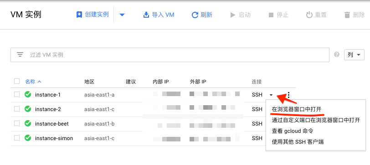Open the 列 columns dropdown
The image size is (370, 165).
click(354, 55)
